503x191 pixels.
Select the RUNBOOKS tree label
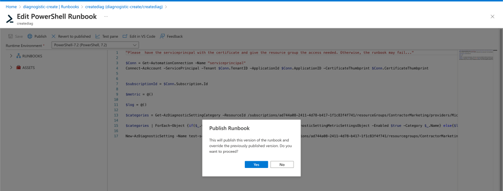tap(32, 56)
